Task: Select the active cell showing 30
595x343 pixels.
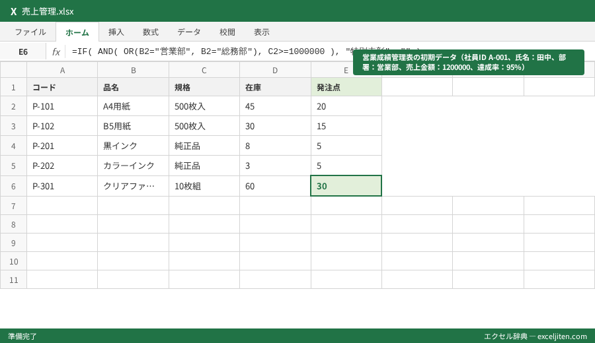Action: (x=346, y=186)
